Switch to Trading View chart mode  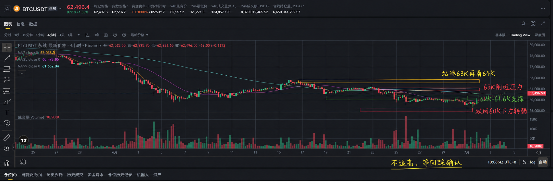click(x=520, y=35)
